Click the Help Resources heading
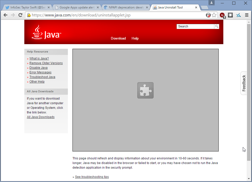Screen dimensions: 252x182 tap(37, 52)
